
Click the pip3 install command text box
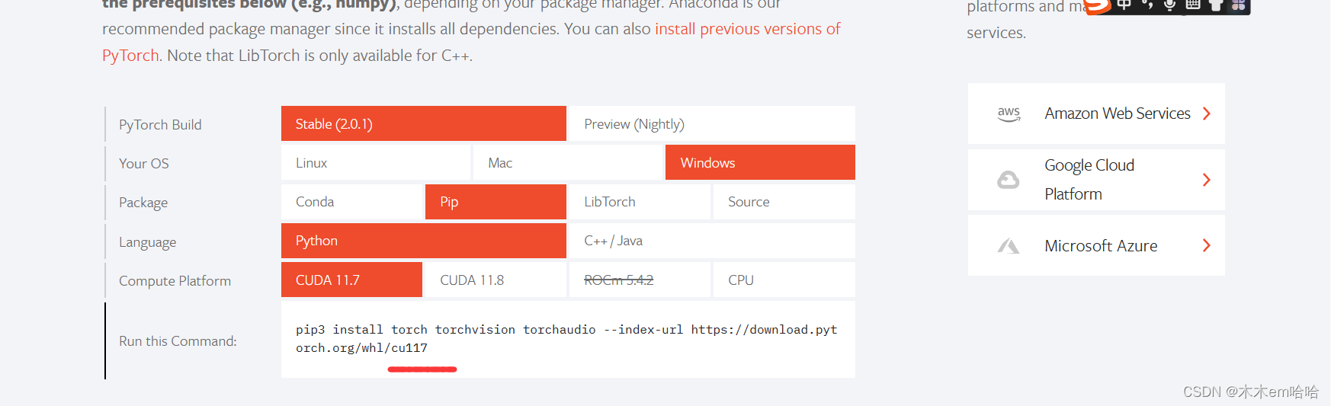tap(567, 339)
